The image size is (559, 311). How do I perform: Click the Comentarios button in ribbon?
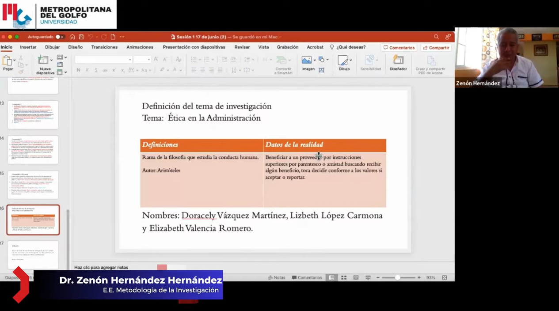pos(399,48)
